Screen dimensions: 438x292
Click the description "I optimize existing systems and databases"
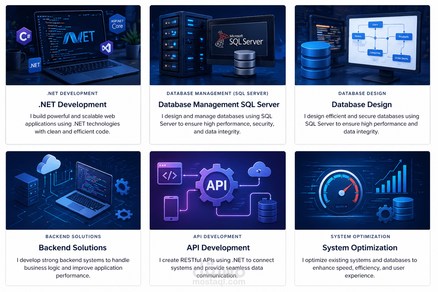[360, 268]
